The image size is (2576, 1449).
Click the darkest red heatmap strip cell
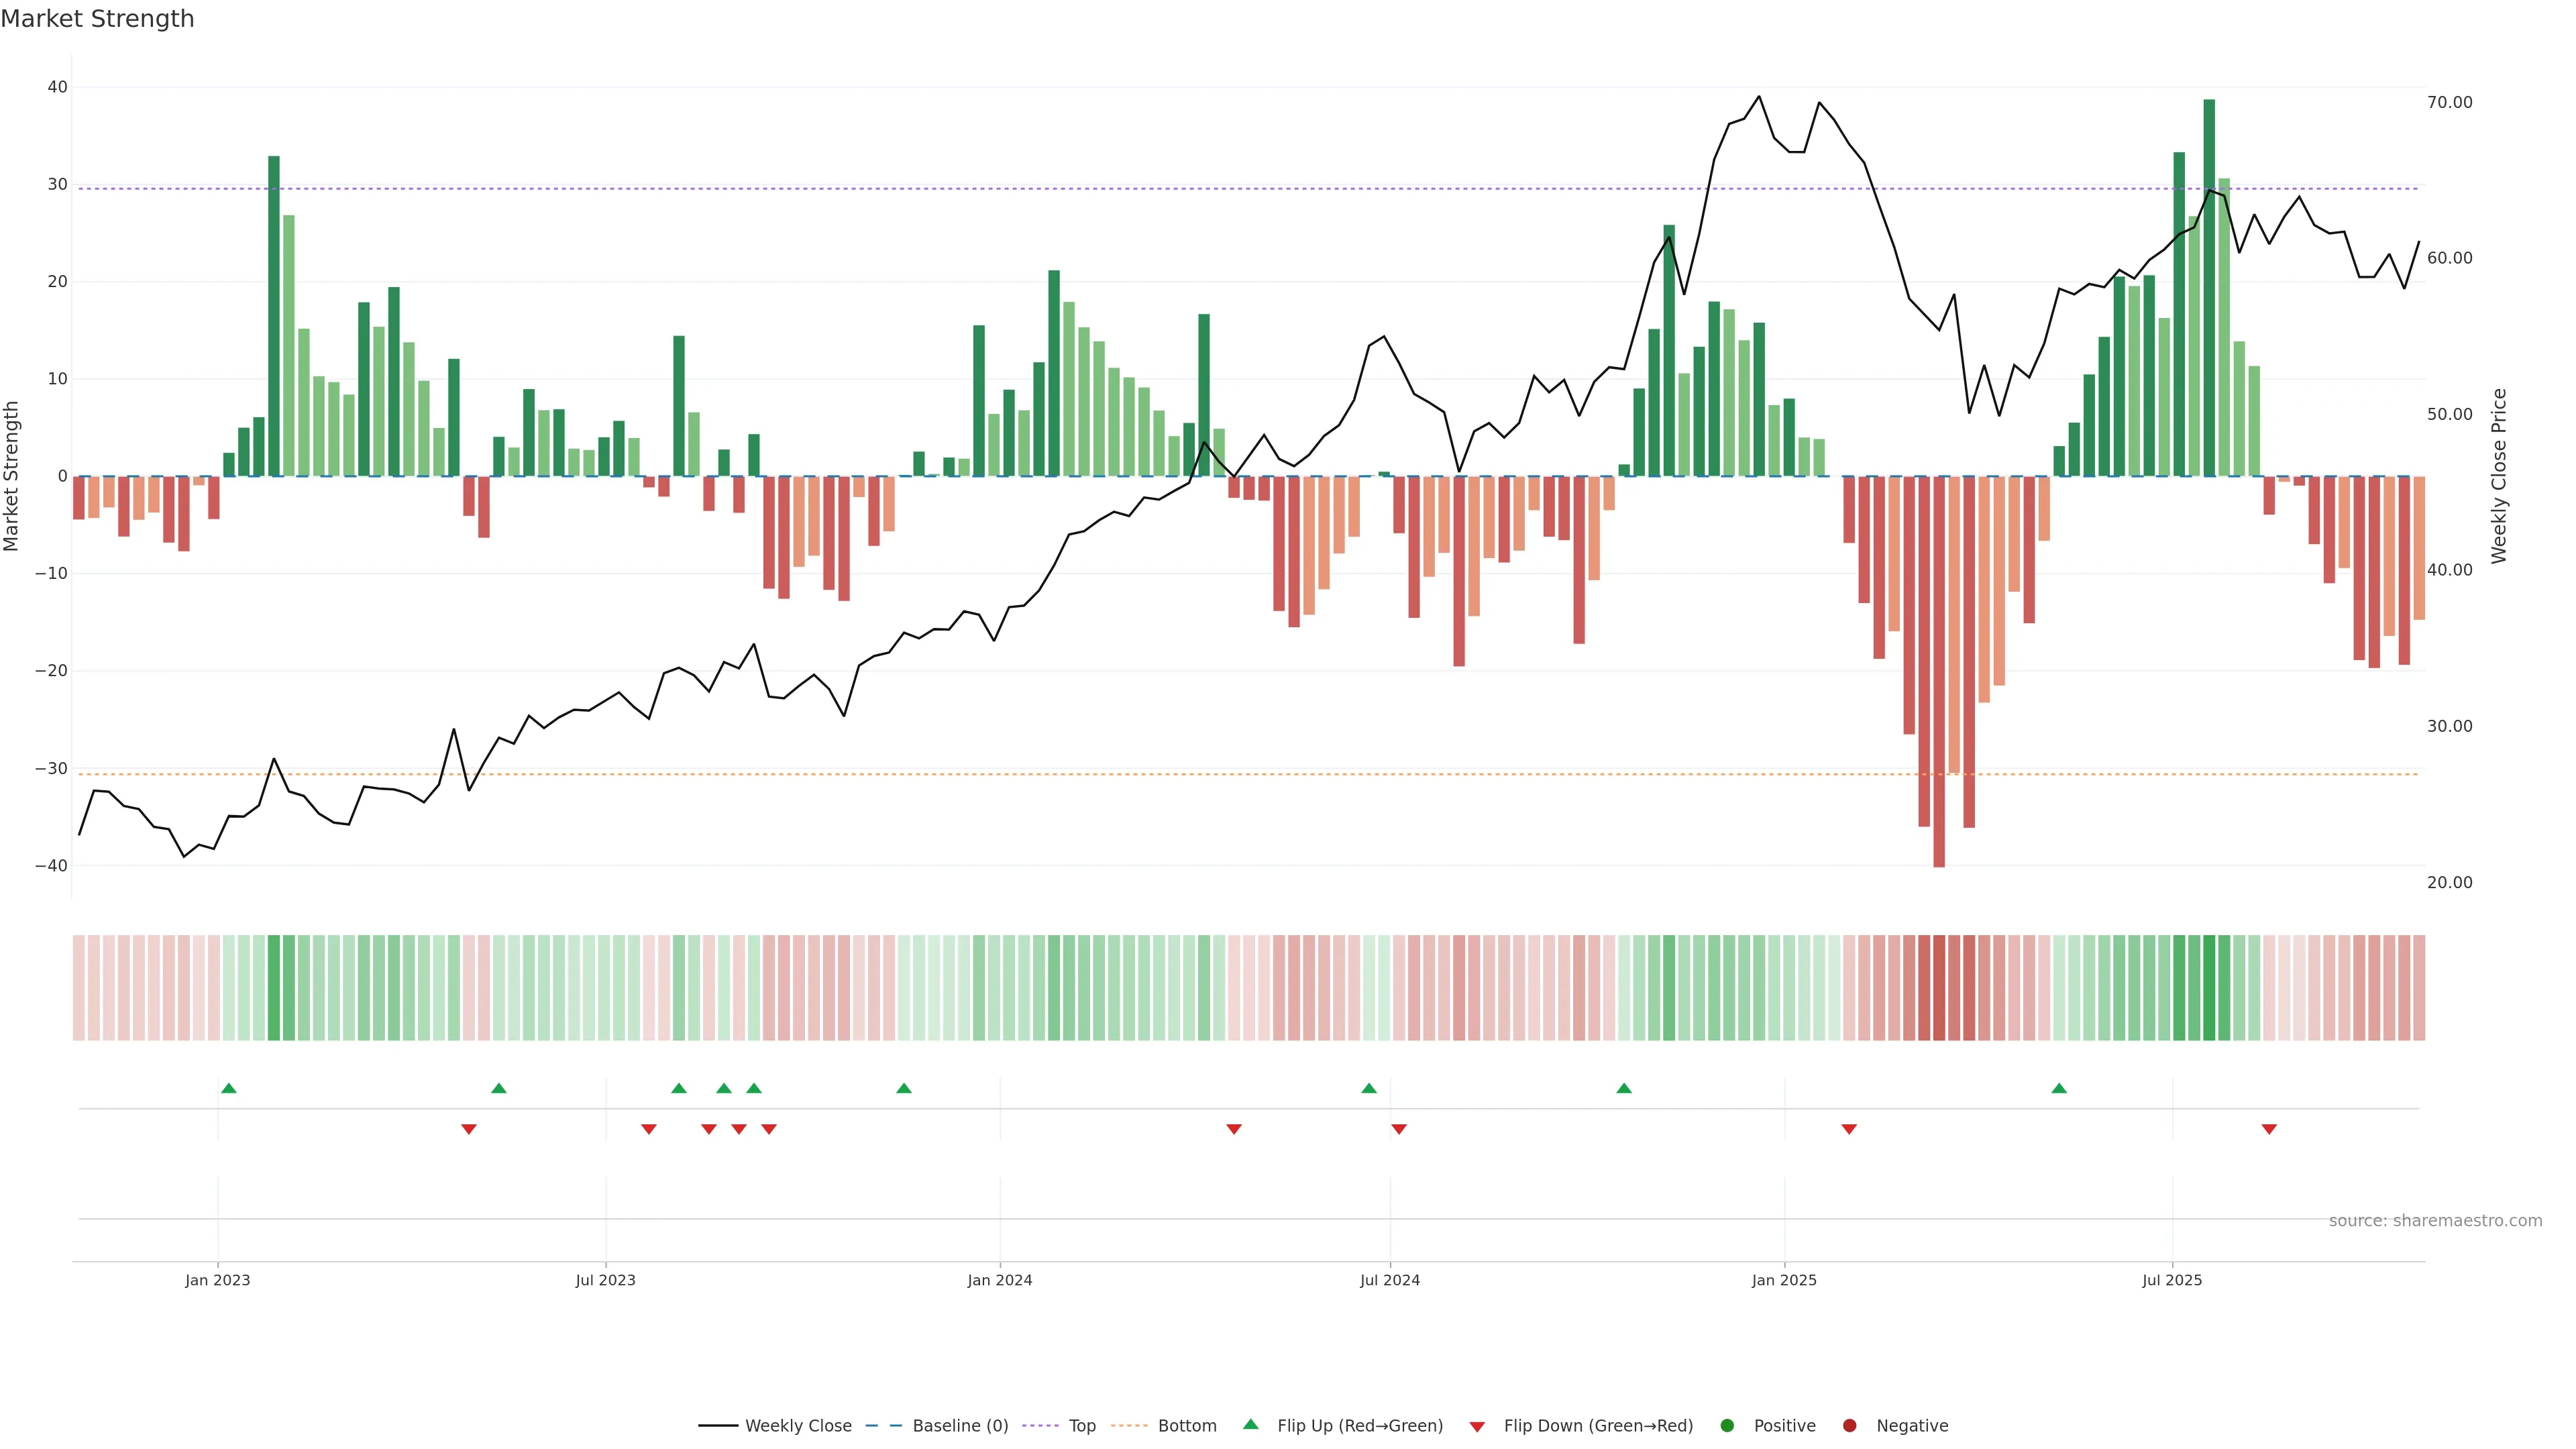(x=1939, y=988)
